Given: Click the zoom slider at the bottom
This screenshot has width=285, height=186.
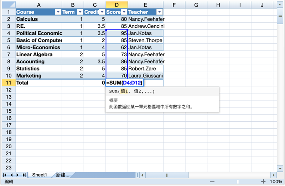Looking at the screenshot, I should 238,182.
